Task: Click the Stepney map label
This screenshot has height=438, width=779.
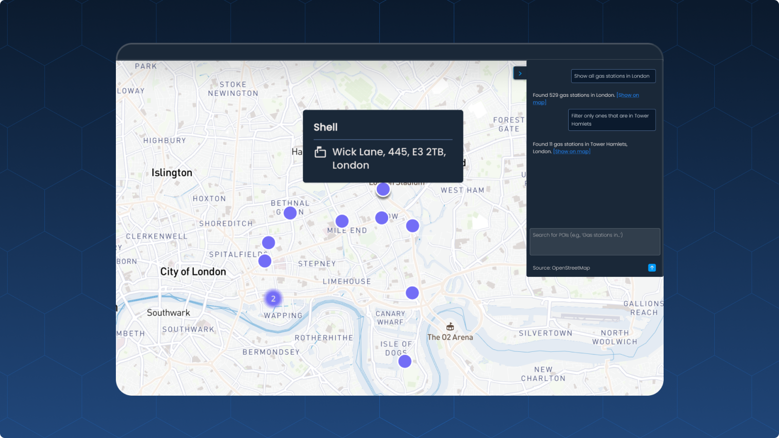Action: point(317,264)
